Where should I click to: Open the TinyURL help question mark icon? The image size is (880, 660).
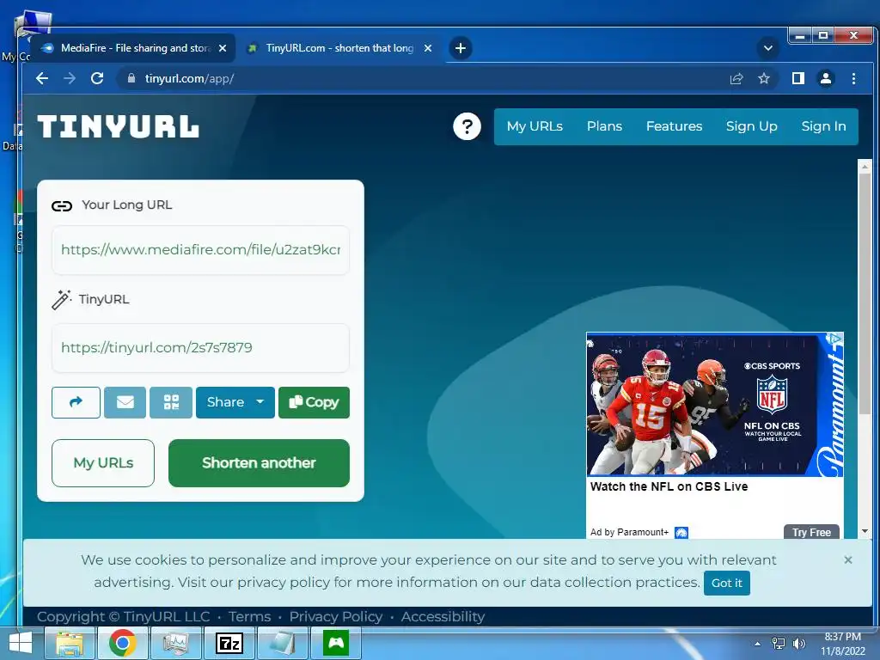pos(467,126)
